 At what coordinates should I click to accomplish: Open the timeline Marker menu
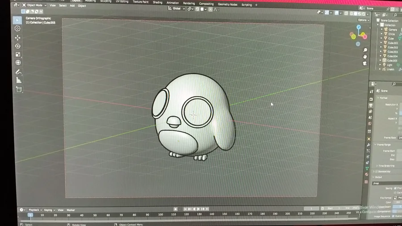[x=71, y=210]
